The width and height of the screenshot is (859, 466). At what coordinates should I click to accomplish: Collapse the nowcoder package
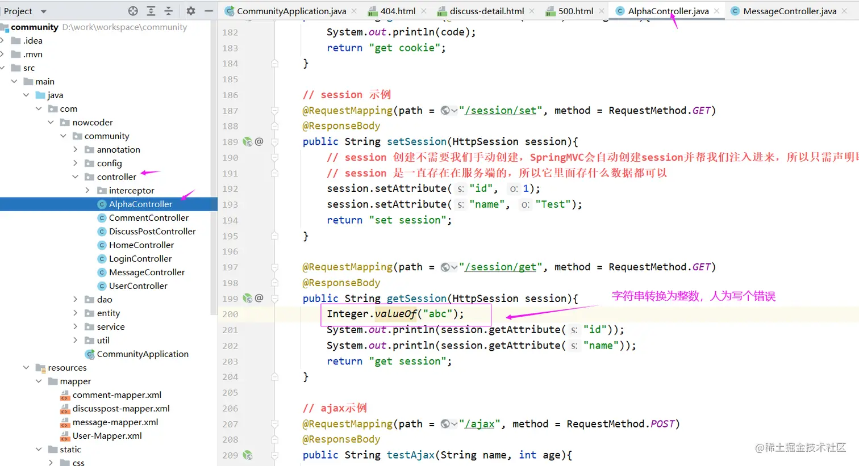click(51, 122)
